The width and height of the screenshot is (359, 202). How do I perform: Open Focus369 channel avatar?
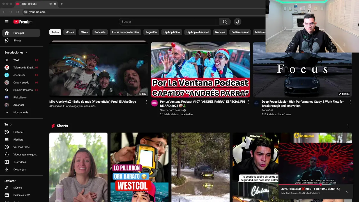tap(256, 103)
